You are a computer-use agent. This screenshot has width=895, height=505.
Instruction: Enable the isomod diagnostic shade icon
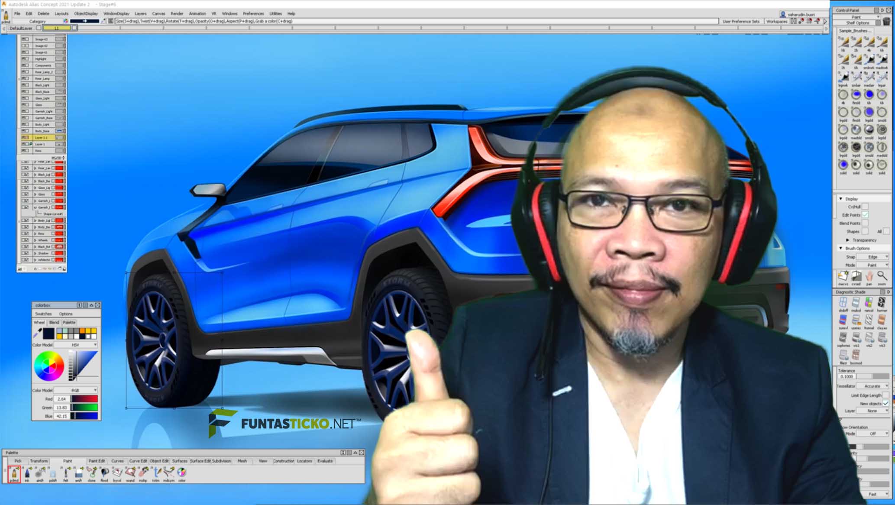856,356
